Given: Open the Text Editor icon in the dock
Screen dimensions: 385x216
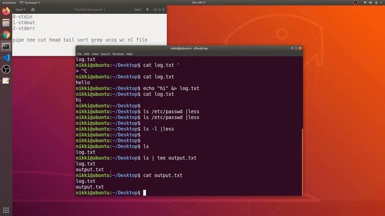Looking at the screenshot, I should click(6, 81).
